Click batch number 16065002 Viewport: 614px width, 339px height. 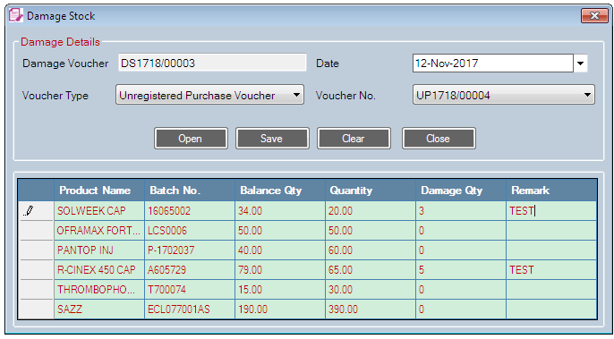click(190, 211)
